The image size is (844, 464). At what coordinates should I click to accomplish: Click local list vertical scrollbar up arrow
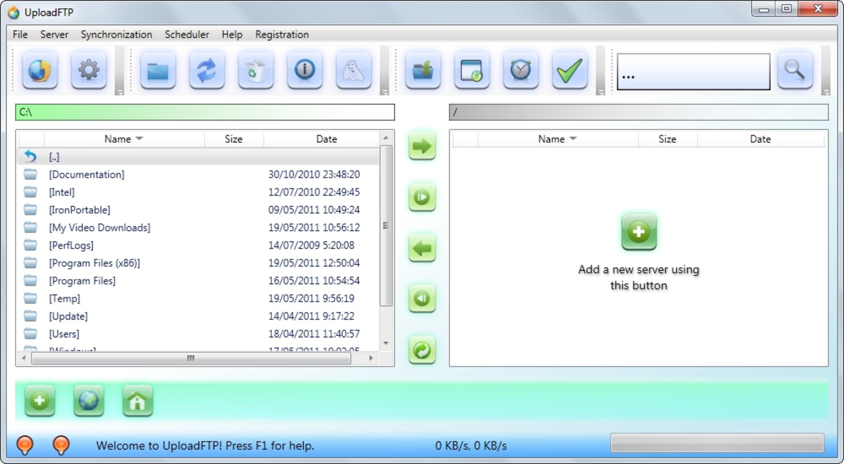coord(386,138)
